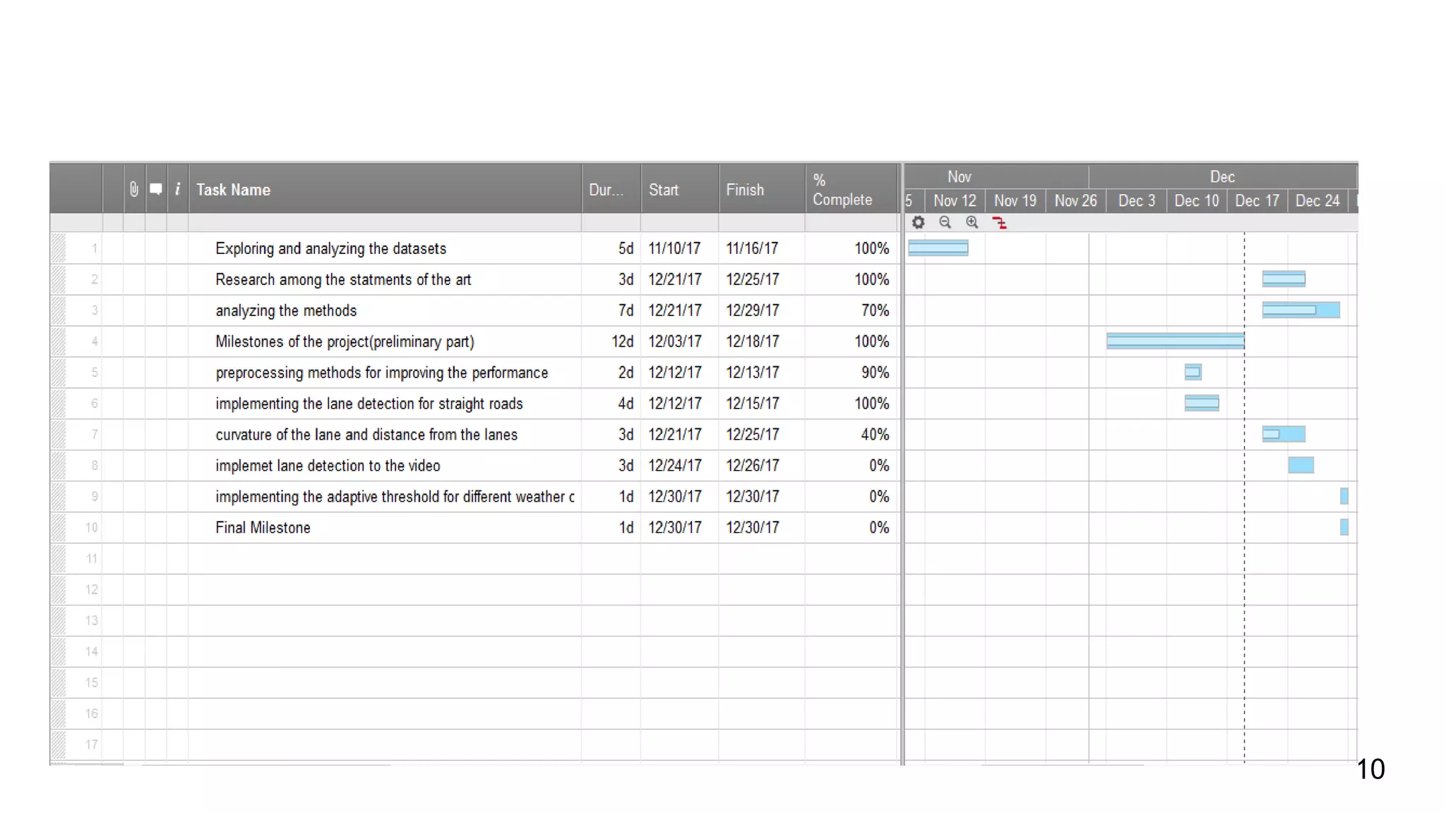Click the % Complete column header
The height and width of the screenshot is (813, 1446).
click(842, 190)
